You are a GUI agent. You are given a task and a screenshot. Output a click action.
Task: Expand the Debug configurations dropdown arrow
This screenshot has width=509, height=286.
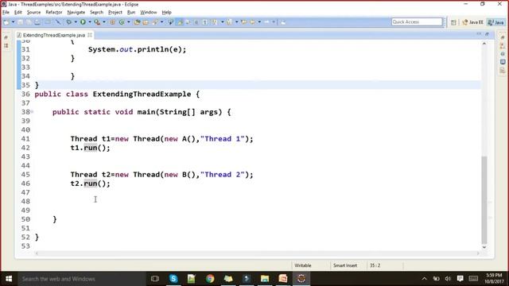point(76,22)
